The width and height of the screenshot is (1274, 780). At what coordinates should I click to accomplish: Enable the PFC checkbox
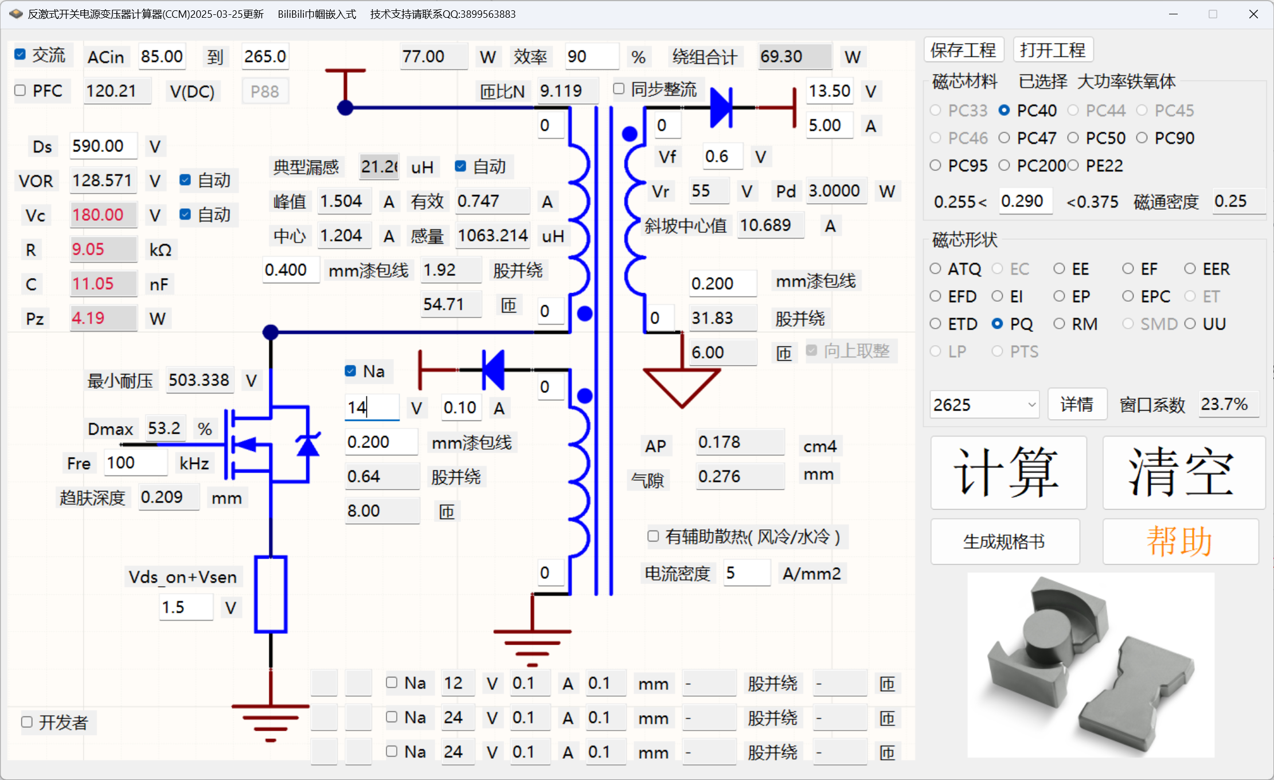[x=21, y=91]
